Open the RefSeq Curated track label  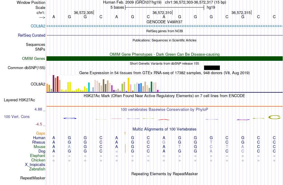click(31, 35)
